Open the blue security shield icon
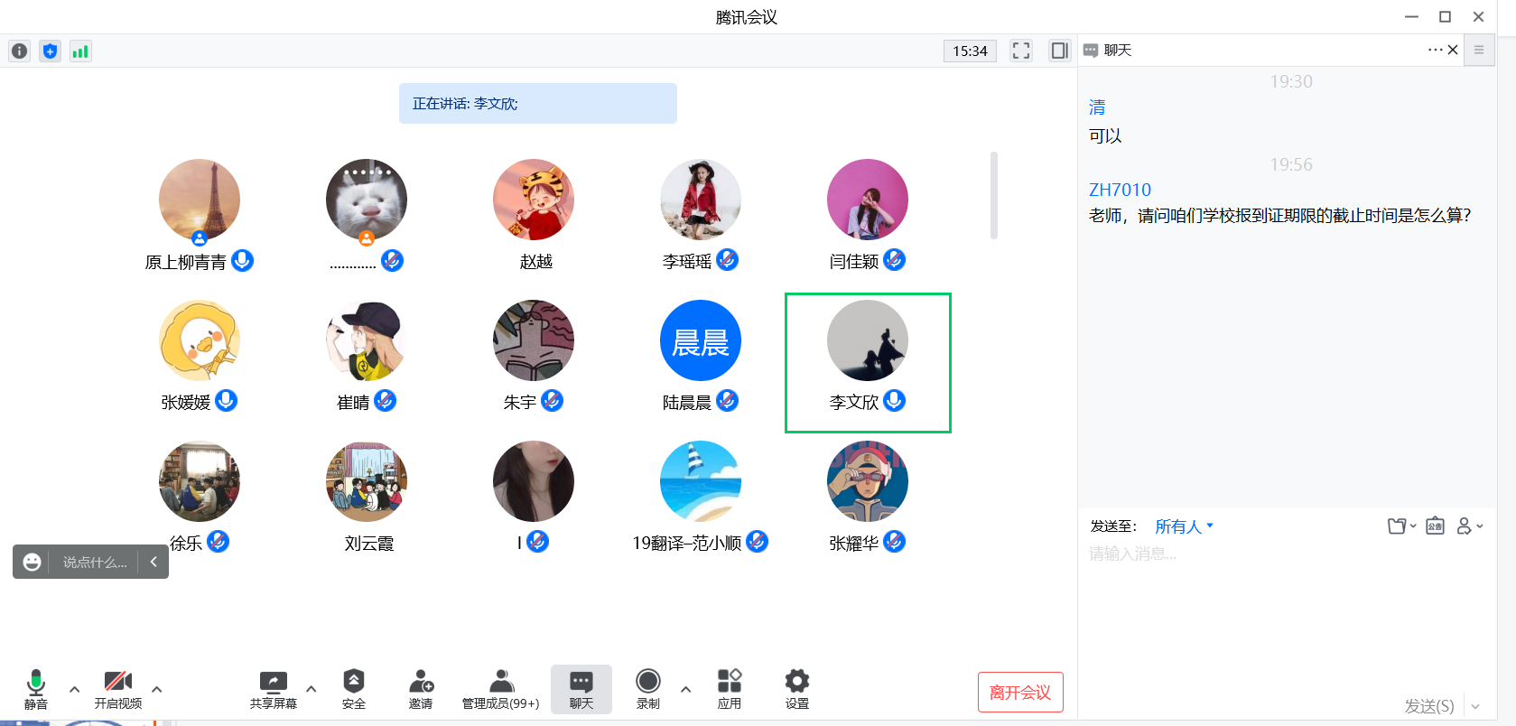This screenshot has width=1516, height=726. [x=50, y=51]
